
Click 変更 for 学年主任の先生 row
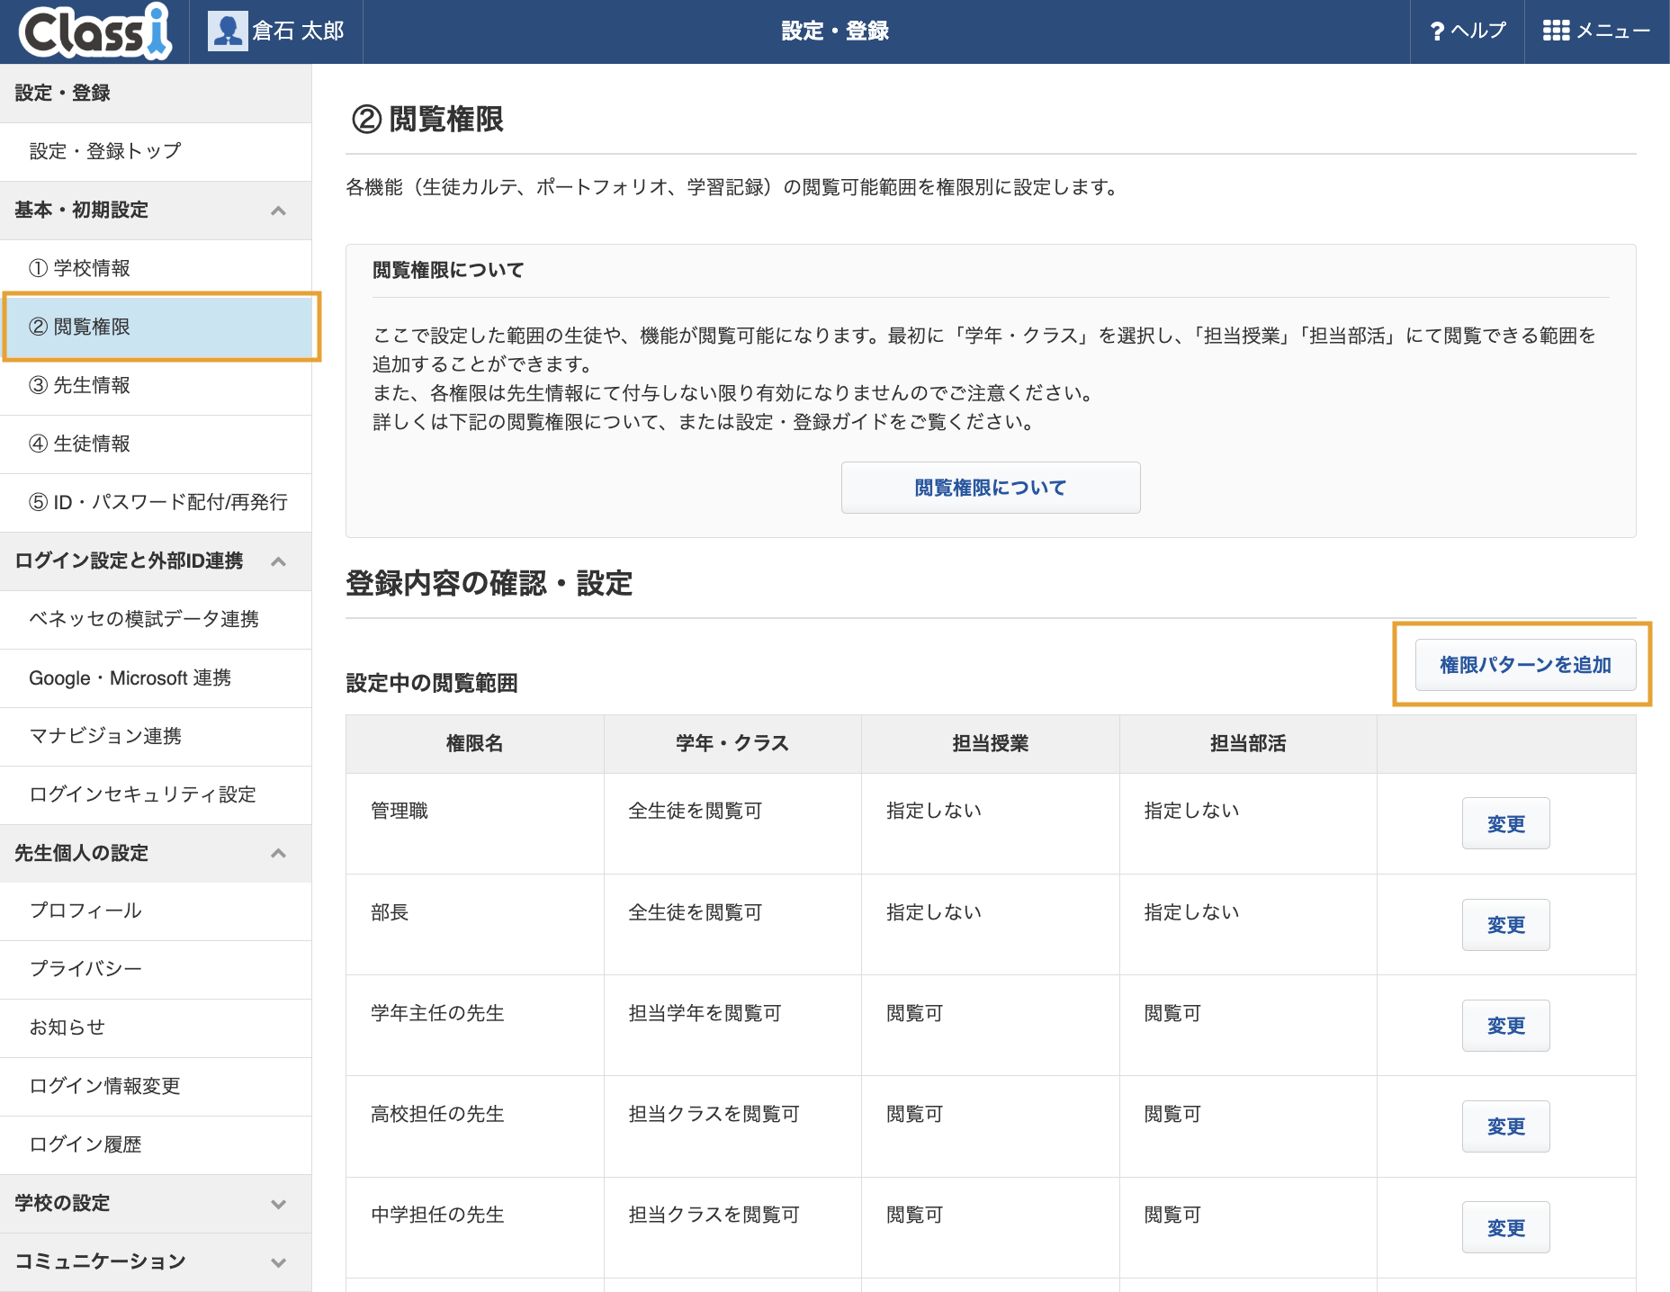[1505, 1026]
